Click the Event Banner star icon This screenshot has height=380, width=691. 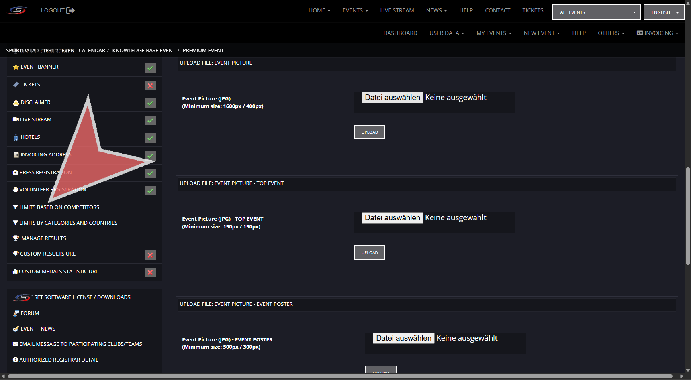[x=16, y=67]
